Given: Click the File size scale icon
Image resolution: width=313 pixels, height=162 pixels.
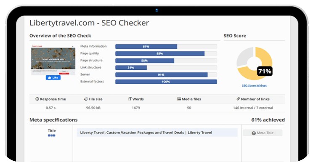Looking at the screenshot, I should pos(86,99).
